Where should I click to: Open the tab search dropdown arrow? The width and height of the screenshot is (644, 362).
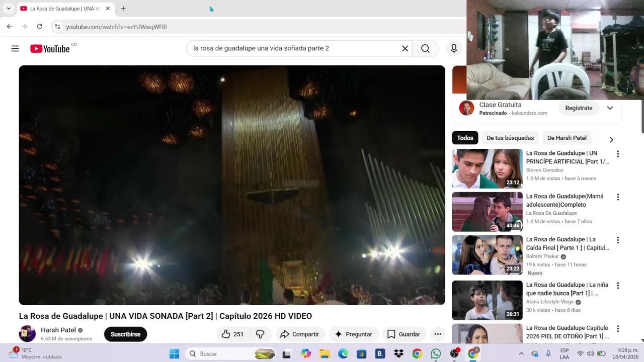pyautogui.click(x=9, y=9)
